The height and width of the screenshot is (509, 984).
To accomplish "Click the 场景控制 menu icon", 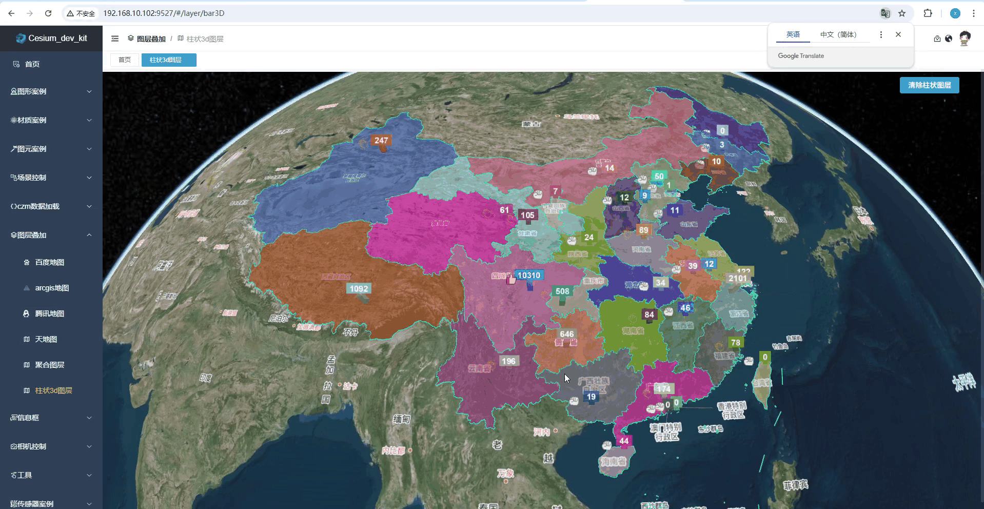I will [x=14, y=178].
